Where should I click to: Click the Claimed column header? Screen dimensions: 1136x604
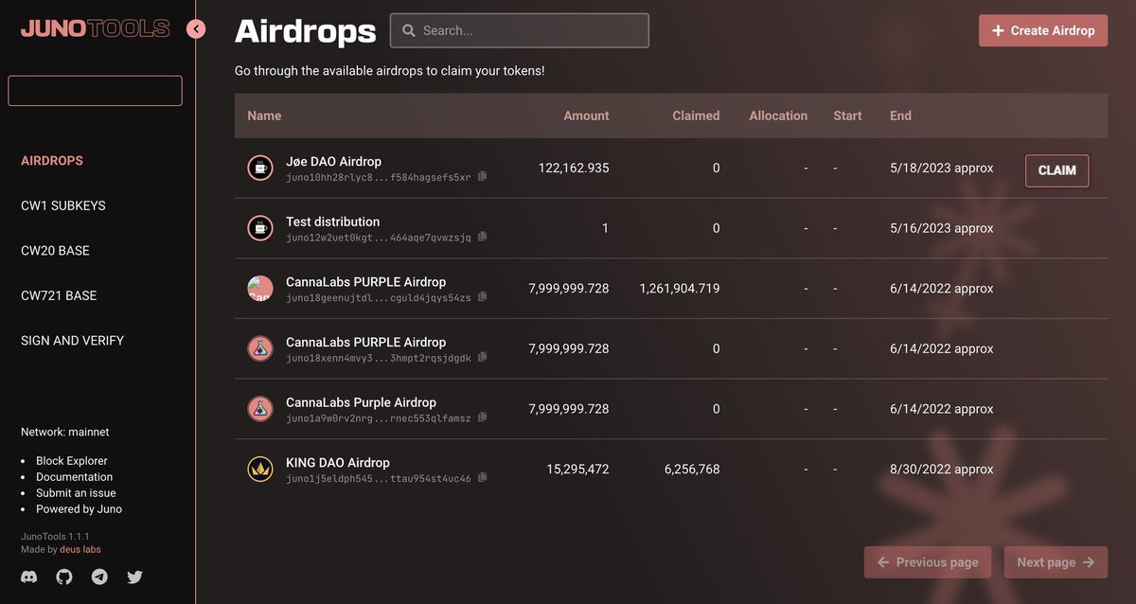(696, 115)
